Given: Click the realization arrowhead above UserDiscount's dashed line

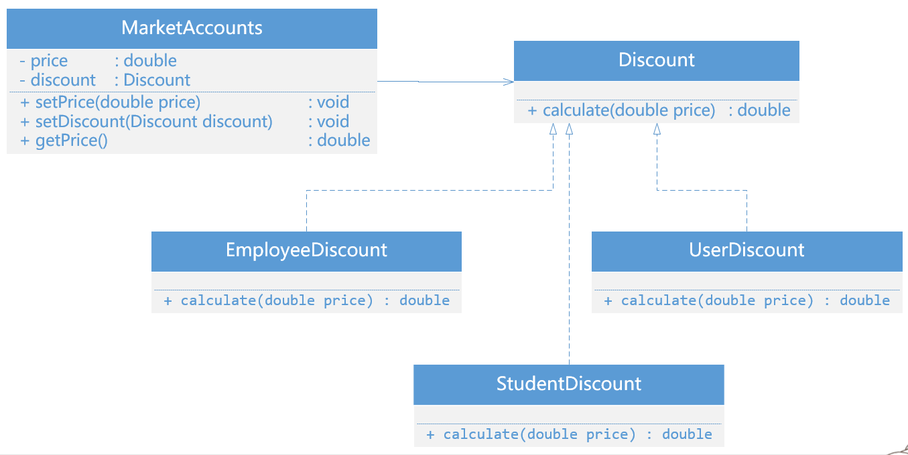Looking at the screenshot, I should [x=657, y=130].
